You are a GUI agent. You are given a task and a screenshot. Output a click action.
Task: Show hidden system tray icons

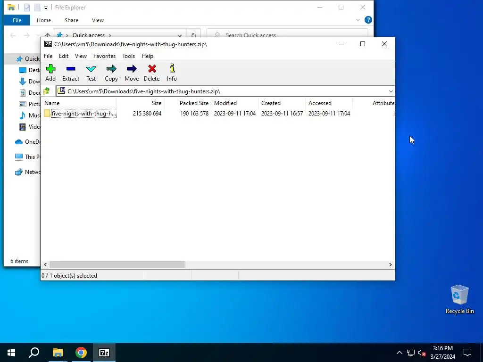point(399,353)
